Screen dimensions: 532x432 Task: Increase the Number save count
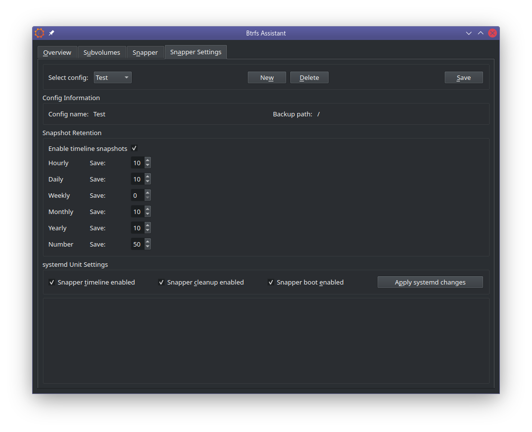pyautogui.click(x=147, y=242)
